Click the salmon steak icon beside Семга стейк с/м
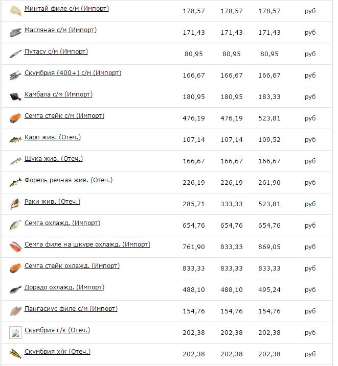The height and width of the screenshot is (366, 338). (16, 118)
